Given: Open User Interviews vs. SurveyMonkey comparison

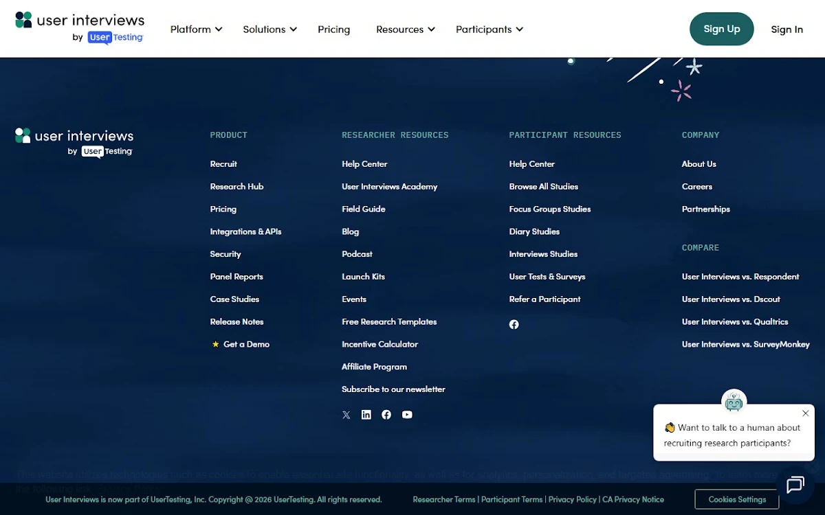Looking at the screenshot, I should tap(746, 344).
